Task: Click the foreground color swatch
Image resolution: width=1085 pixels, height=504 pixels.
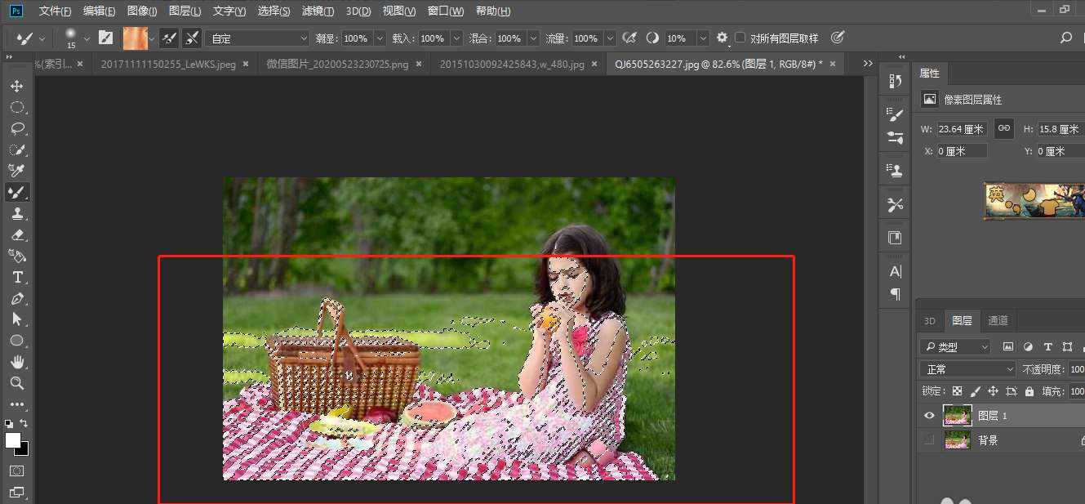Action: (x=13, y=440)
